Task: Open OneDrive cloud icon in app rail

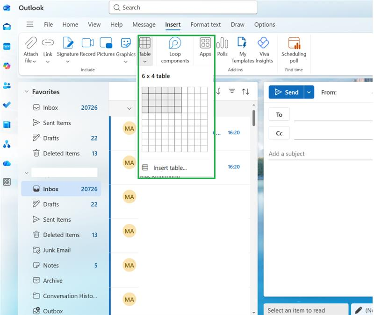Action: [x=7, y=163]
